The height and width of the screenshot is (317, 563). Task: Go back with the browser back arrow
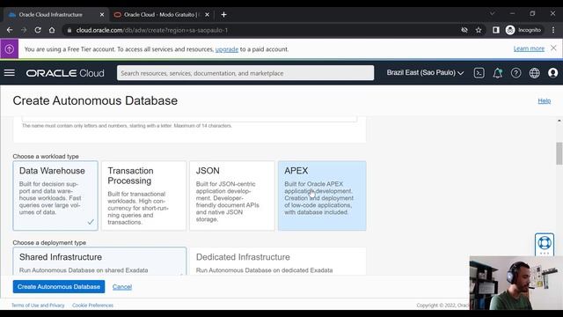(10, 30)
